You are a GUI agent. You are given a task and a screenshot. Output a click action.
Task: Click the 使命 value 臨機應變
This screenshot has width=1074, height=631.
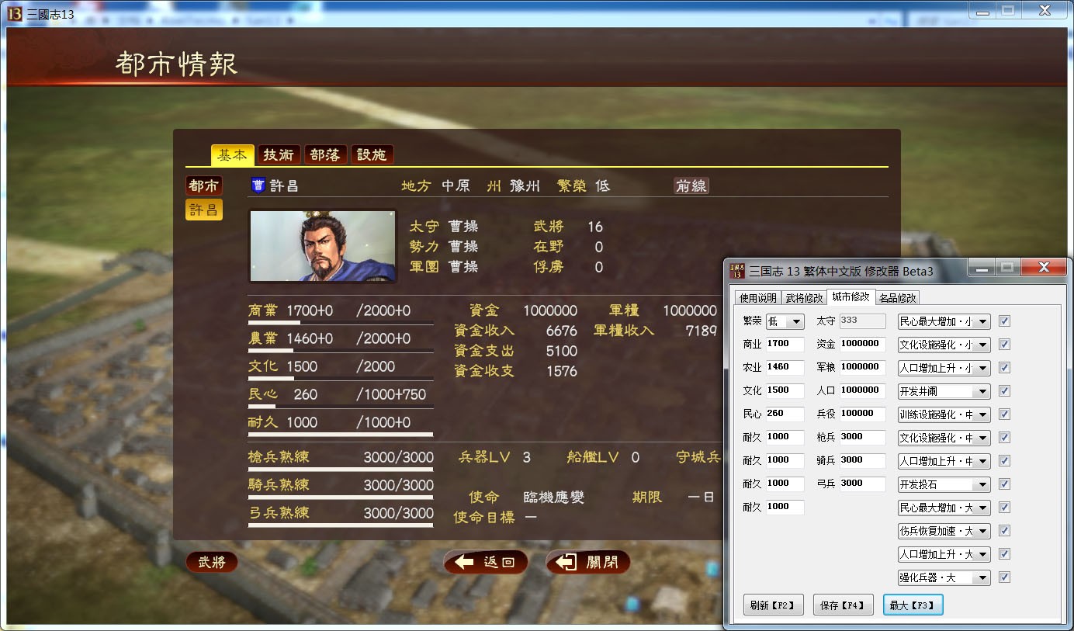tap(553, 497)
